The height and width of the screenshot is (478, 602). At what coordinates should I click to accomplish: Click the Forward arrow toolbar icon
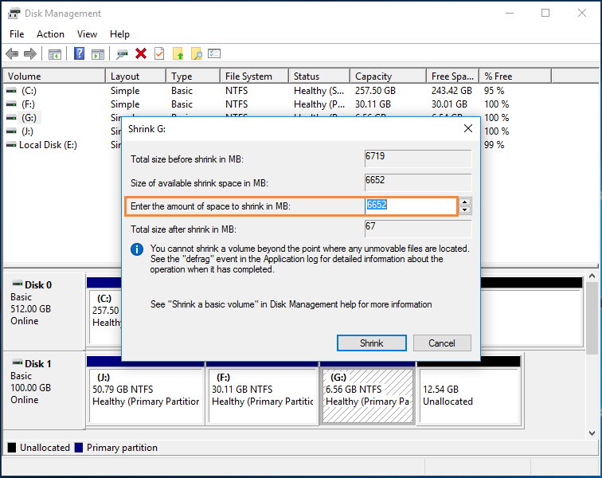coord(30,54)
